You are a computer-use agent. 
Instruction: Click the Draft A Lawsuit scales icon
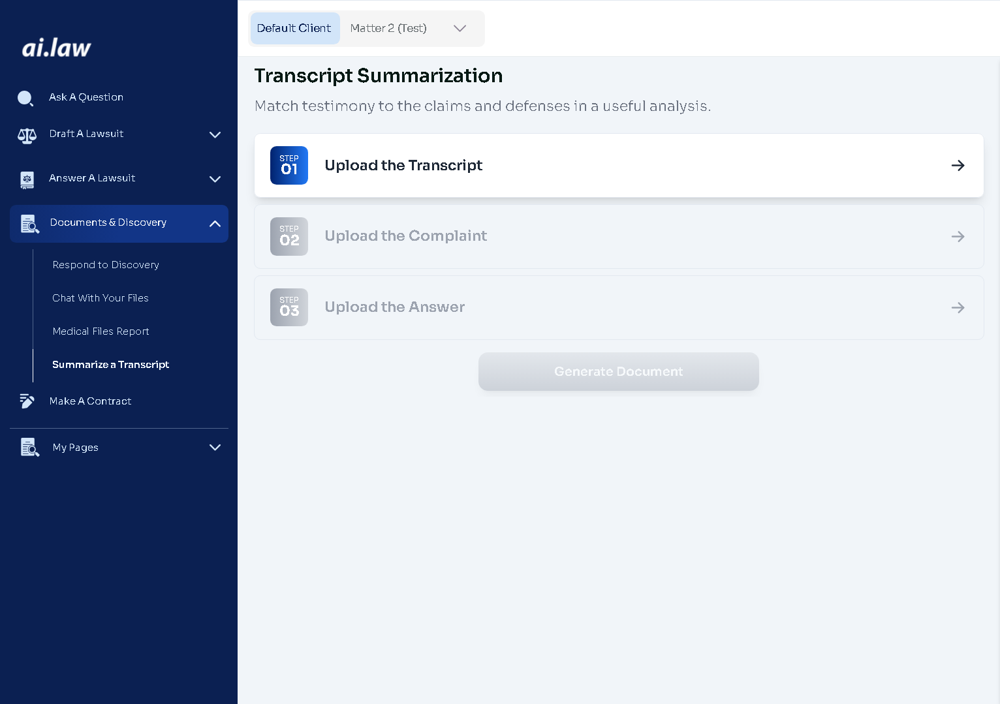(x=27, y=135)
